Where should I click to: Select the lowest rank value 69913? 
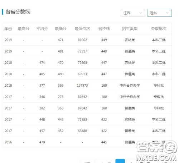pos(82,74)
